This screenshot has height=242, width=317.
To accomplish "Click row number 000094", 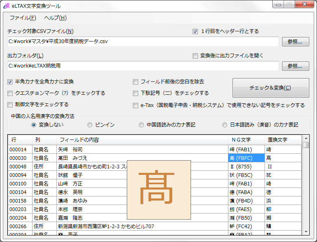I will pos(20,175).
